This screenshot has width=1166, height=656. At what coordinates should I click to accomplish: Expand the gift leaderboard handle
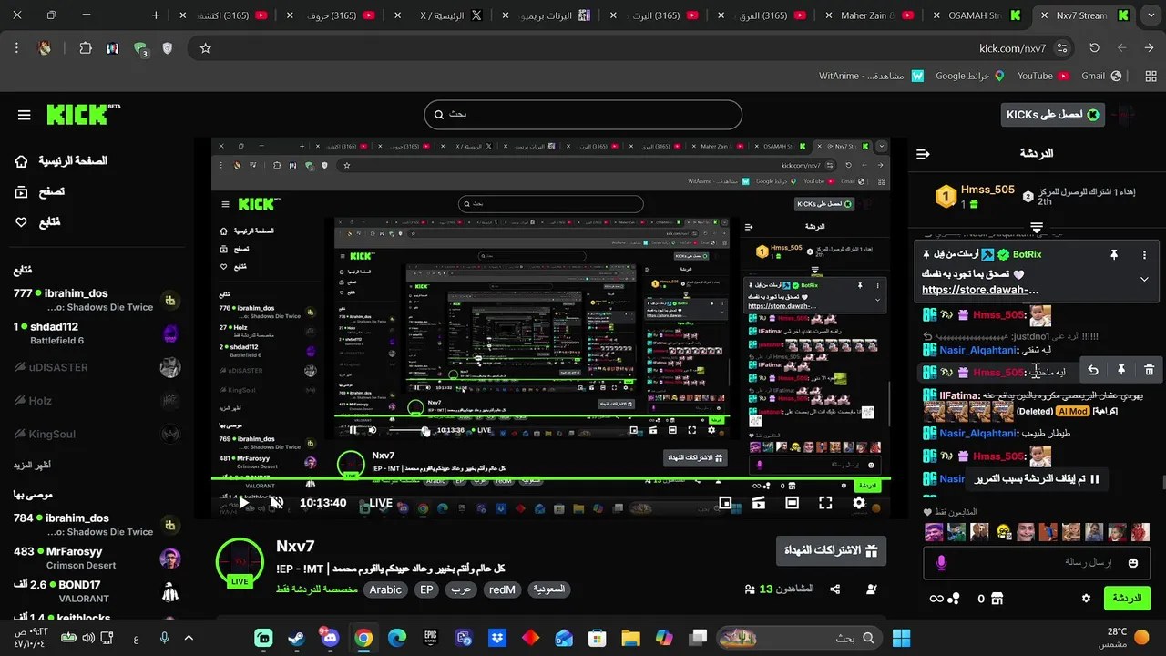tap(1037, 227)
